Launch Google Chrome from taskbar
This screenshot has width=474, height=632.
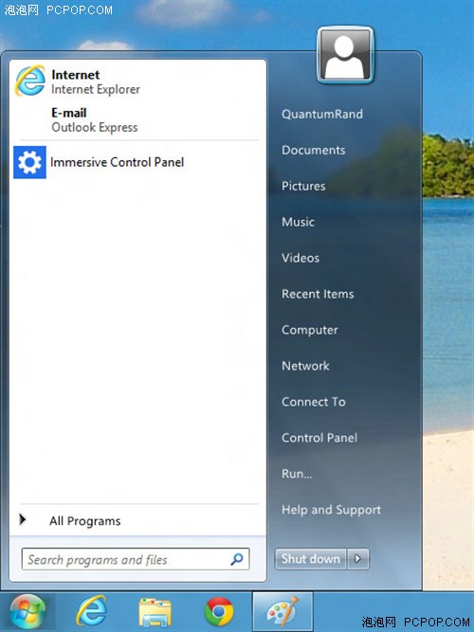(219, 611)
